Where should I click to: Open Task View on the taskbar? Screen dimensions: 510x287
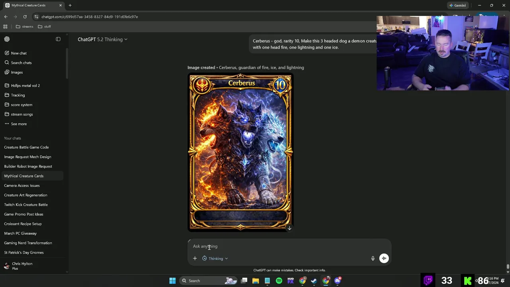(244, 281)
